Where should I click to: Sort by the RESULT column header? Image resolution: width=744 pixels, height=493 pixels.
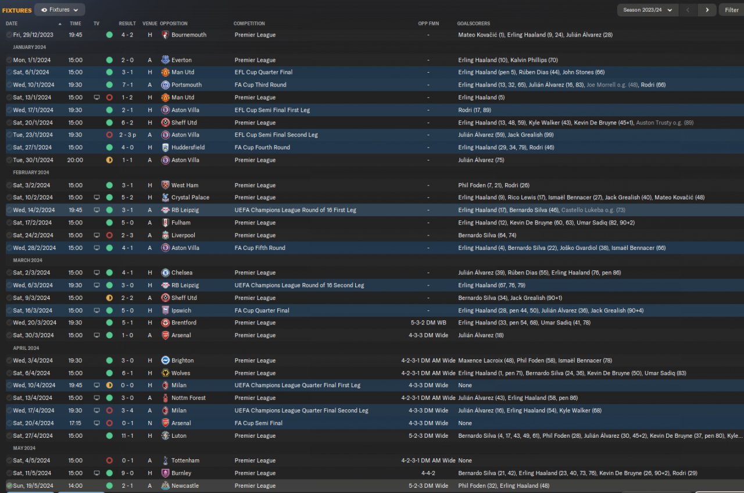click(x=127, y=24)
